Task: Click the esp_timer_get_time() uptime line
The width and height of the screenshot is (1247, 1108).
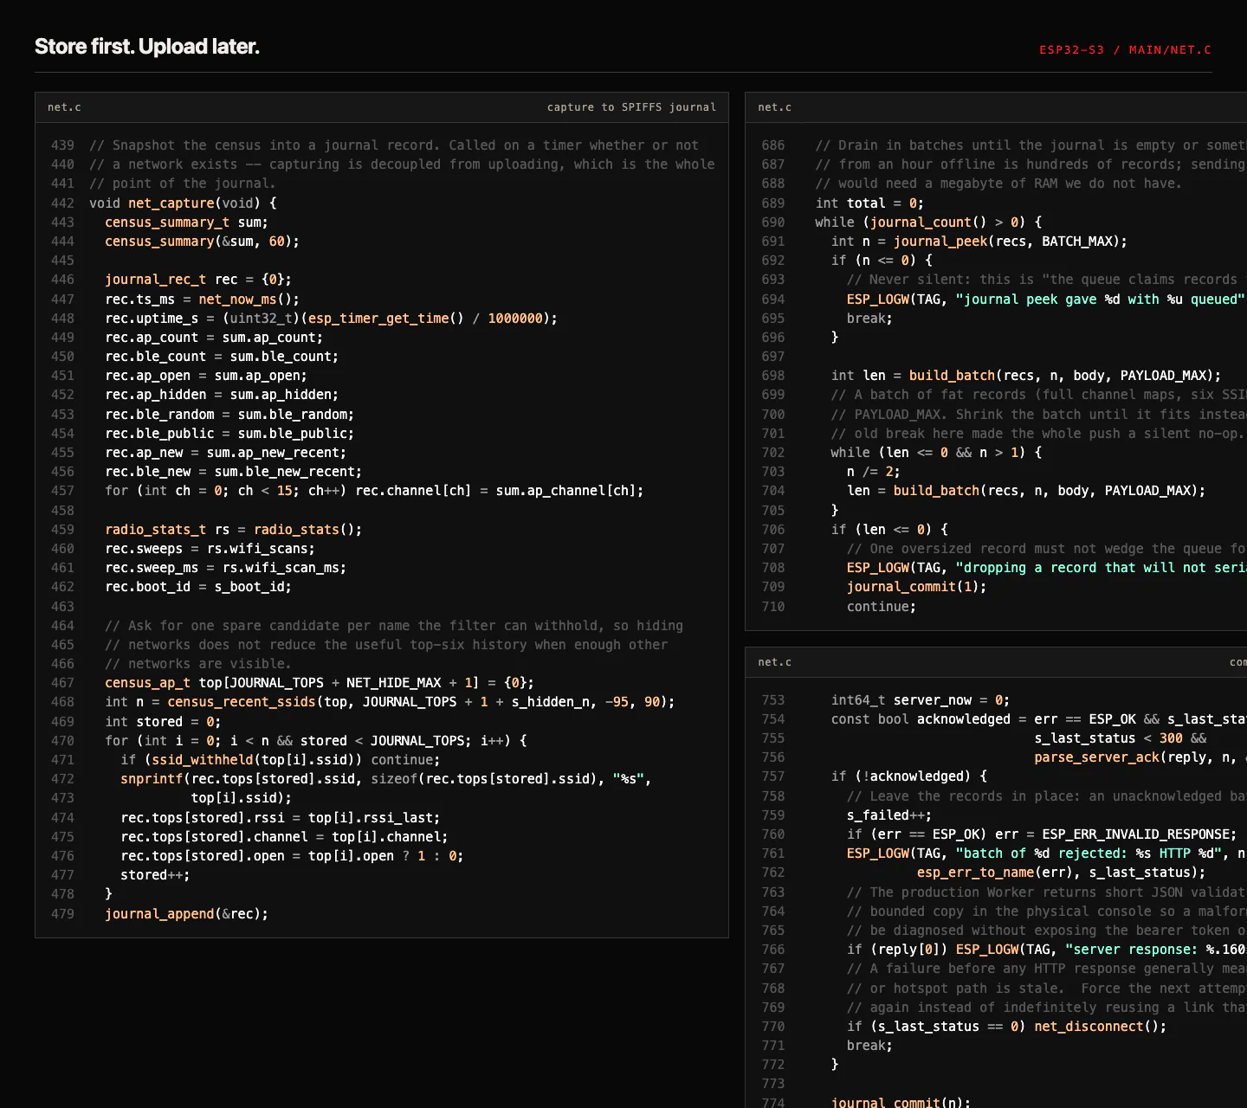Action: point(331,319)
